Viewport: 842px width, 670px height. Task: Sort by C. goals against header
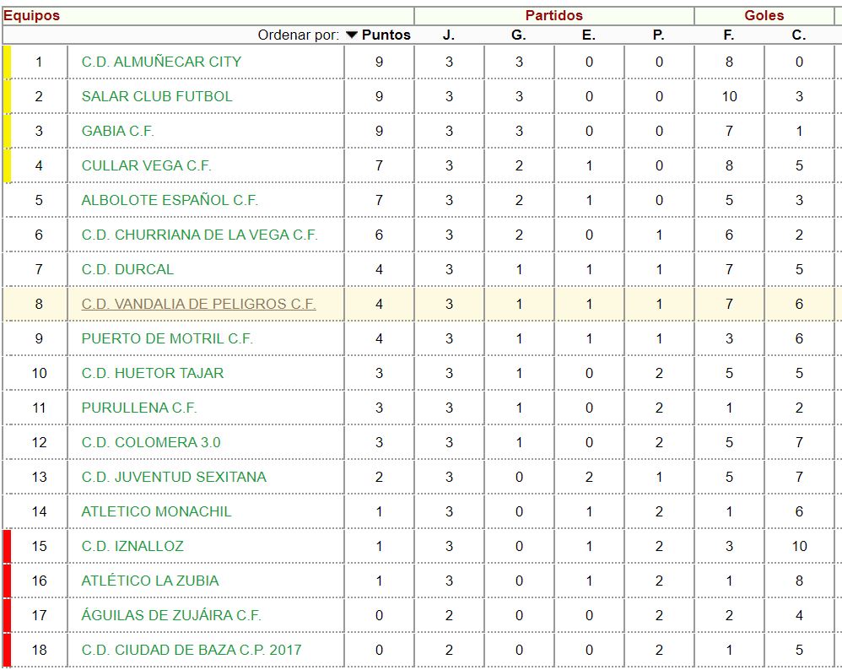click(x=799, y=35)
